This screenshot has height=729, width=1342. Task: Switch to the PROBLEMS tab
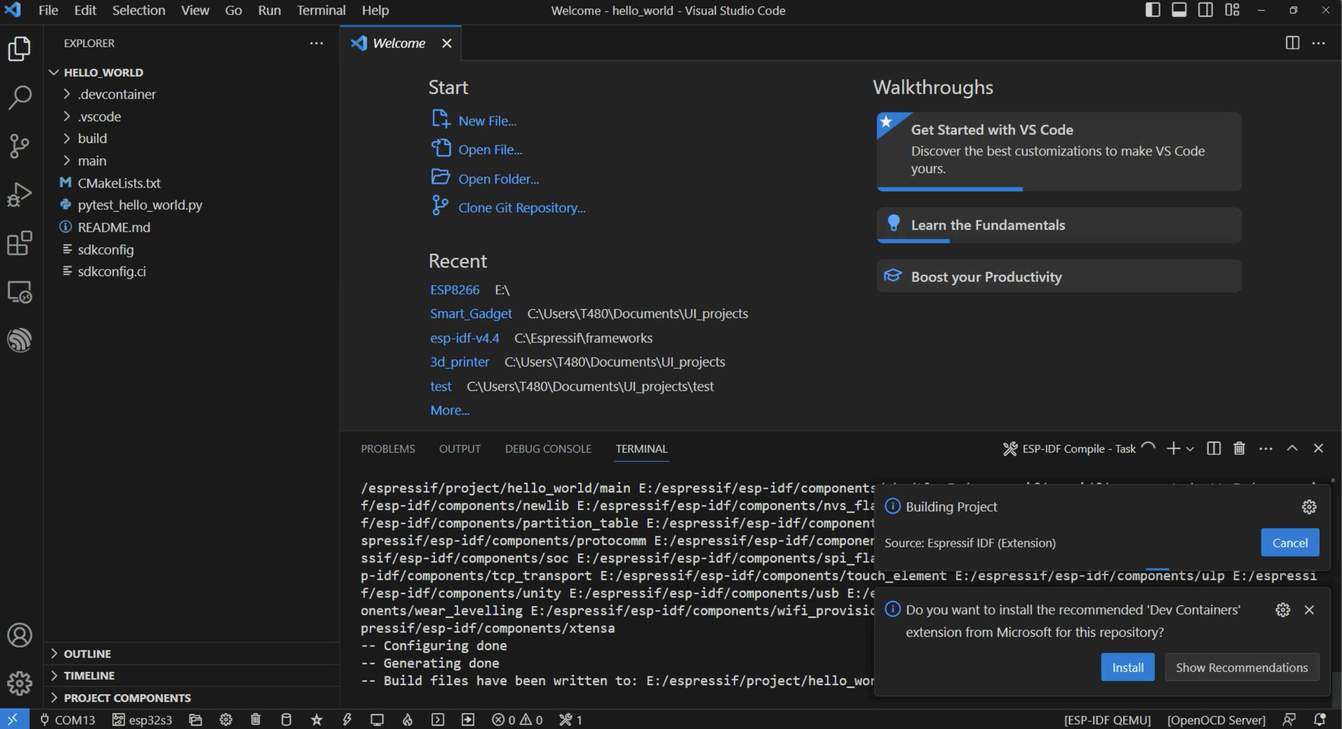pos(388,449)
